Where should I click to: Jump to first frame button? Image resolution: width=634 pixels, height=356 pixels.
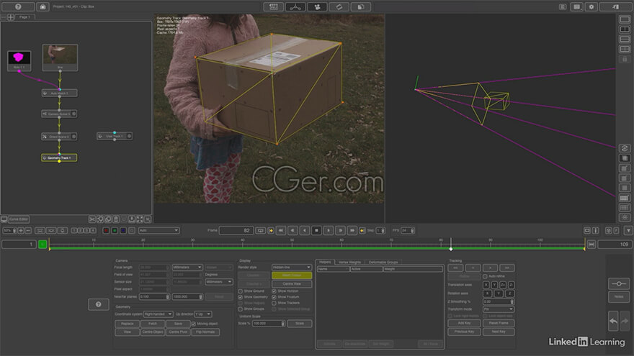click(x=281, y=230)
